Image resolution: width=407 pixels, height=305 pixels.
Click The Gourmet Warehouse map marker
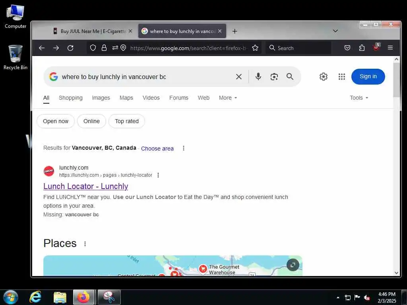click(x=203, y=269)
